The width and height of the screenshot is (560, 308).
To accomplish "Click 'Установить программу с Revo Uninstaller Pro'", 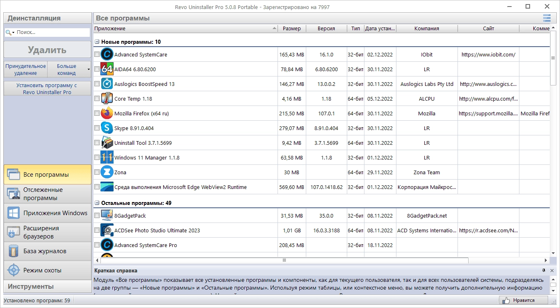I will tap(47, 89).
